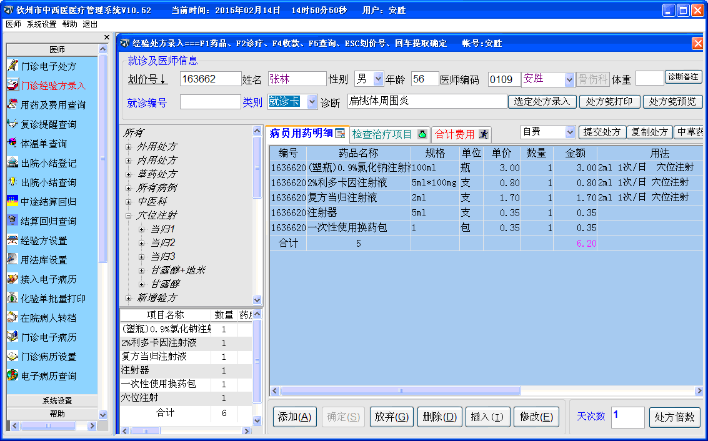Switch to the 检查治疗项目 tab
The height and width of the screenshot is (441, 708).
389,134
